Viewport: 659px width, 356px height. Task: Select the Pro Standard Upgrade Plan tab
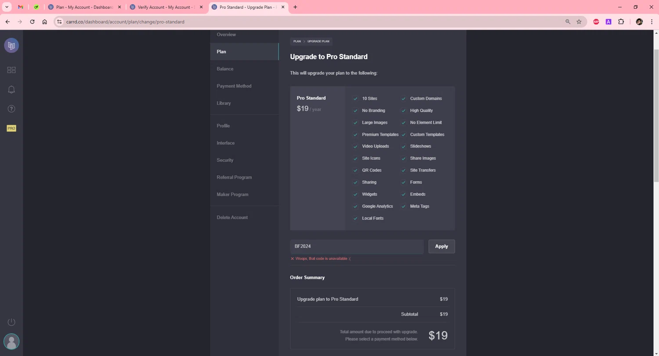coord(248,7)
